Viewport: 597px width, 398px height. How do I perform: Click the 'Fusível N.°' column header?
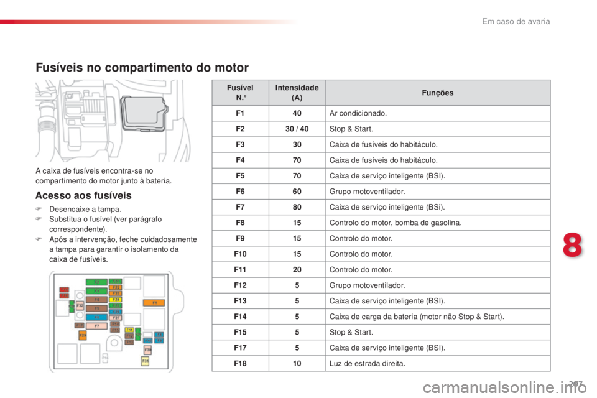click(x=240, y=93)
